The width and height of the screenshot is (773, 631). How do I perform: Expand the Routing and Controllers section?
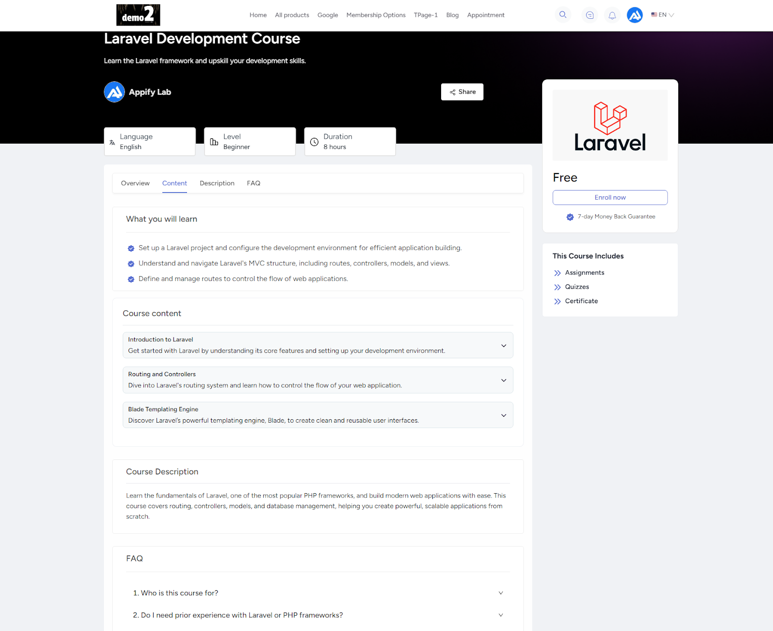tap(318, 380)
